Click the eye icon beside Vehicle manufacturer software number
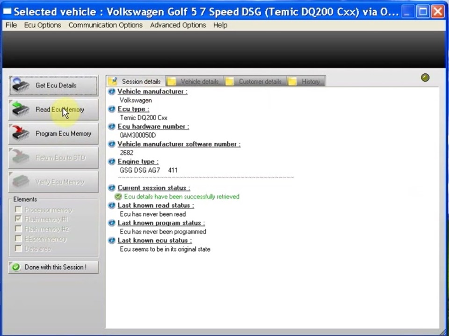Viewport: 449px width, 336px height. [112, 144]
